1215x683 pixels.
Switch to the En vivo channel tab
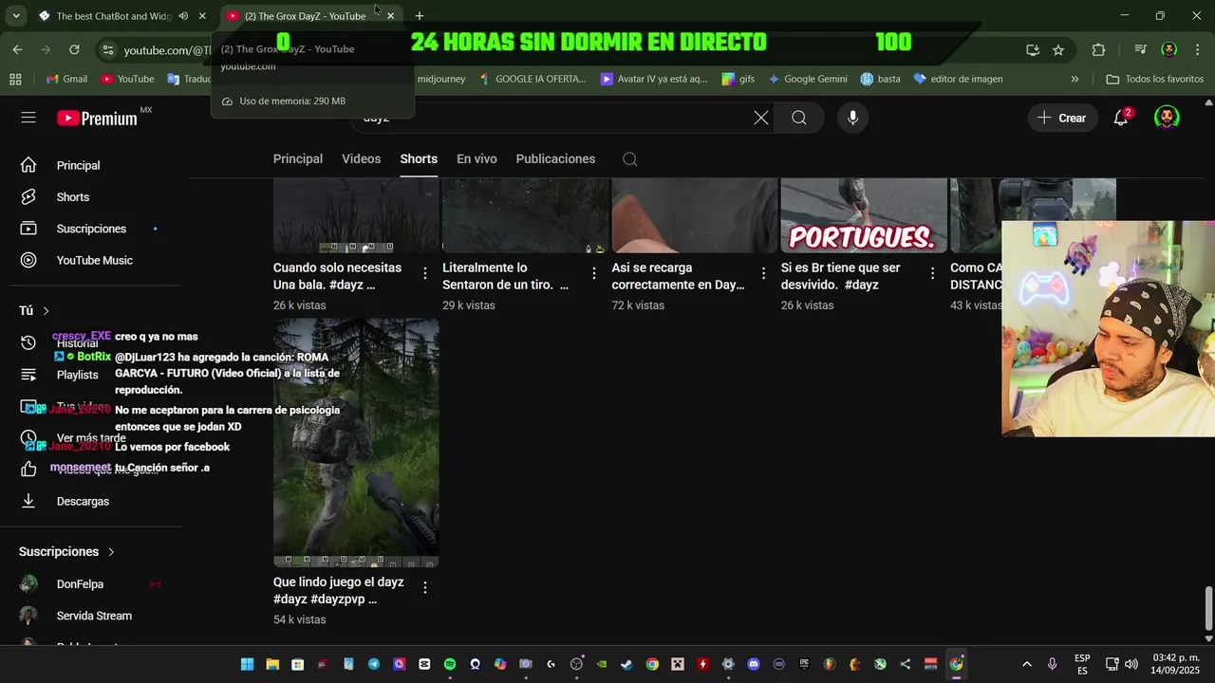click(x=477, y=159)
